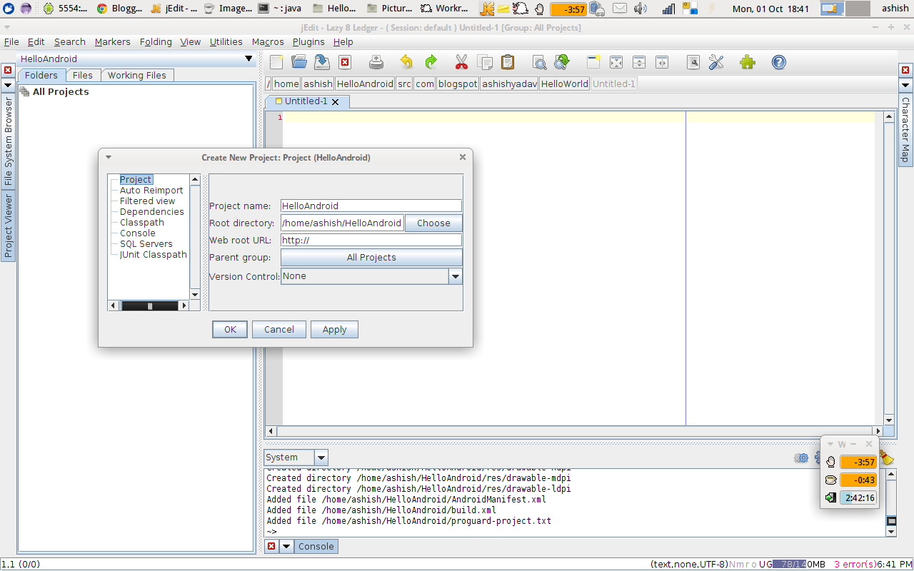Viewport: 914px width, 571px height.
Task: Open the Macros menu
Action: [x=268, y=41]
